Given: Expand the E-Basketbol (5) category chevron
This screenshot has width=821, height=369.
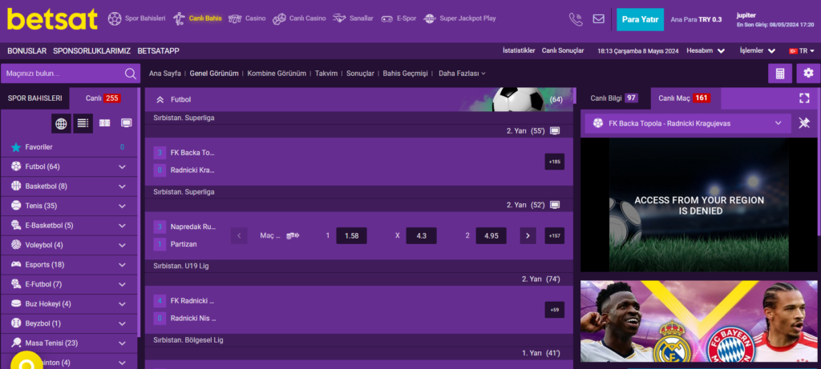Looking at the screenshot, I should coord(122,226).
